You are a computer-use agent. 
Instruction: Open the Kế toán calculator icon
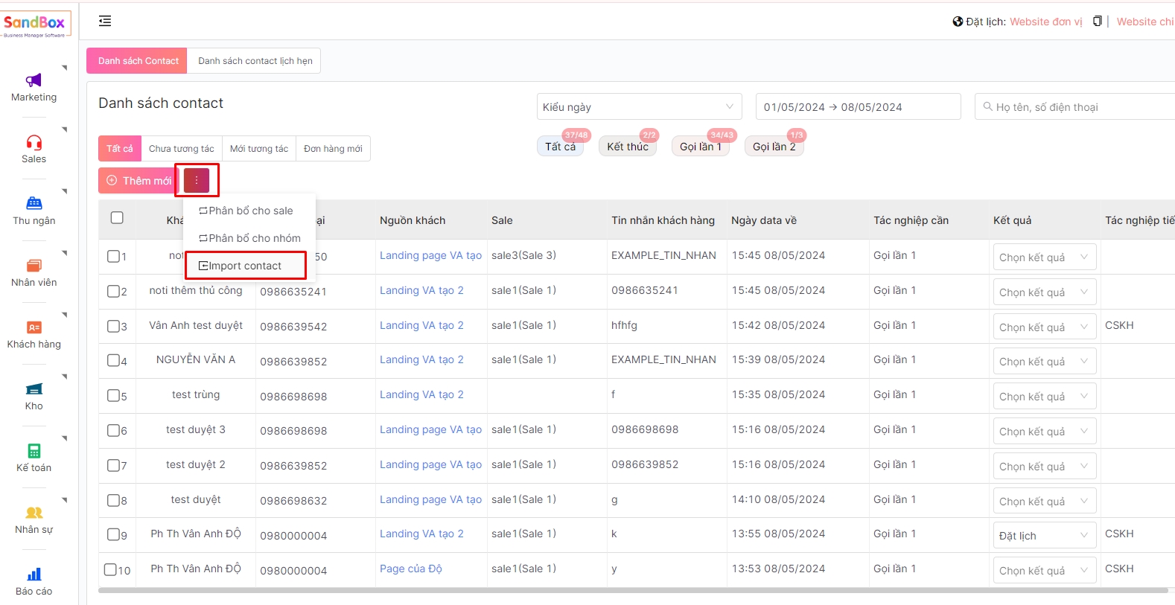(x=34, y=451)
